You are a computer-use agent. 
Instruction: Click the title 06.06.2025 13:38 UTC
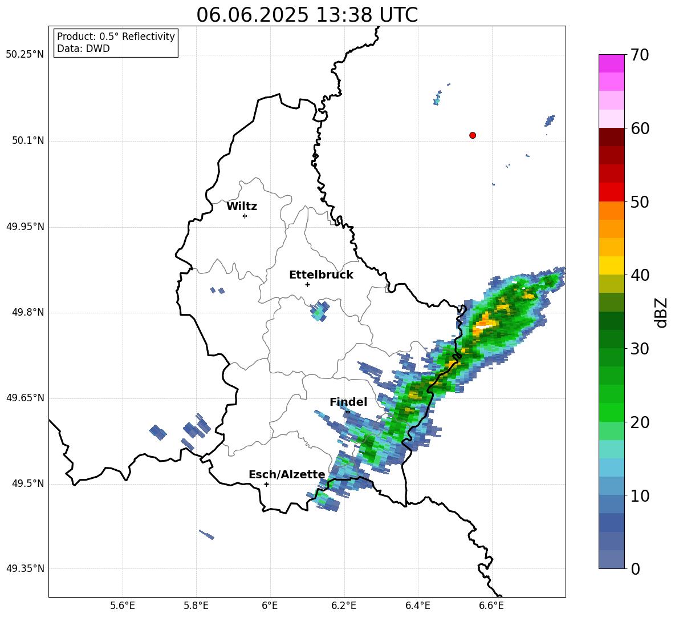click(307, 14)
